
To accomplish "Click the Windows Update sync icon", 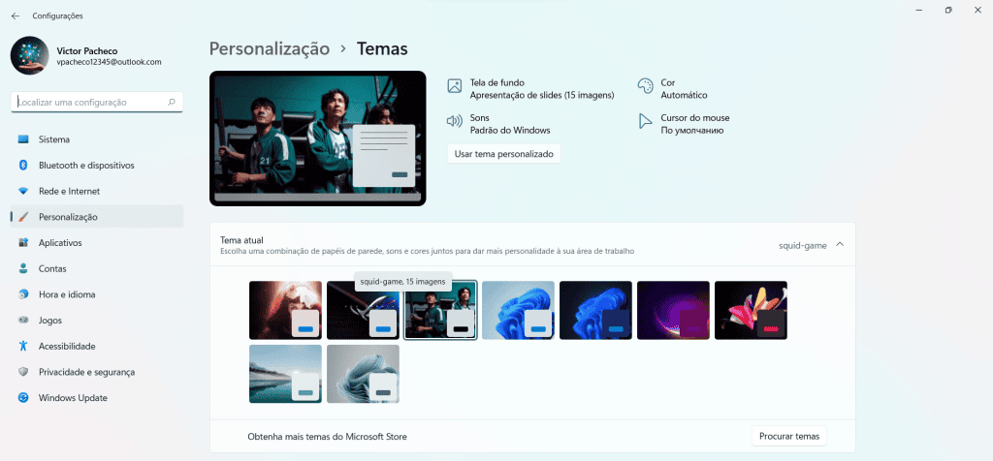I will [x=23, y=398].
